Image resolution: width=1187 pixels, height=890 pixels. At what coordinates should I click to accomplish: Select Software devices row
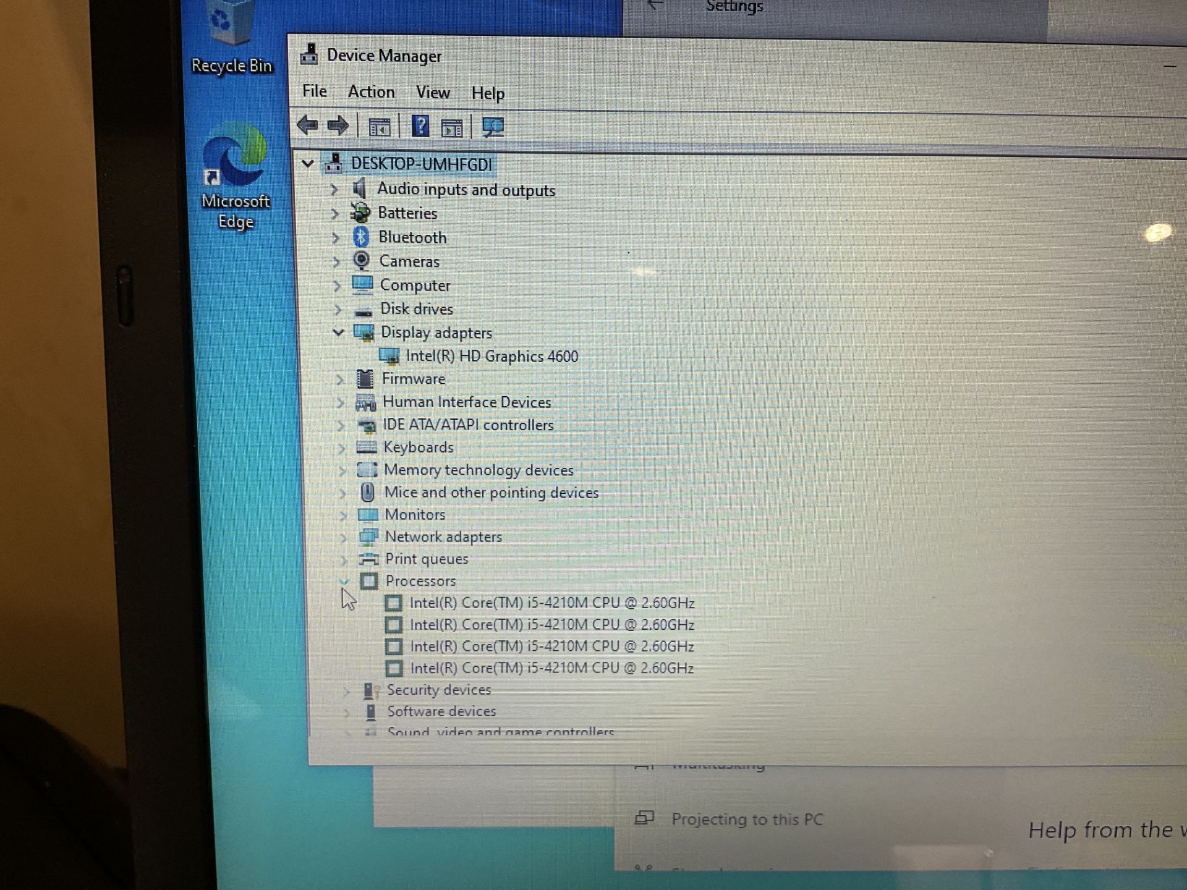(x=441, y=711)
